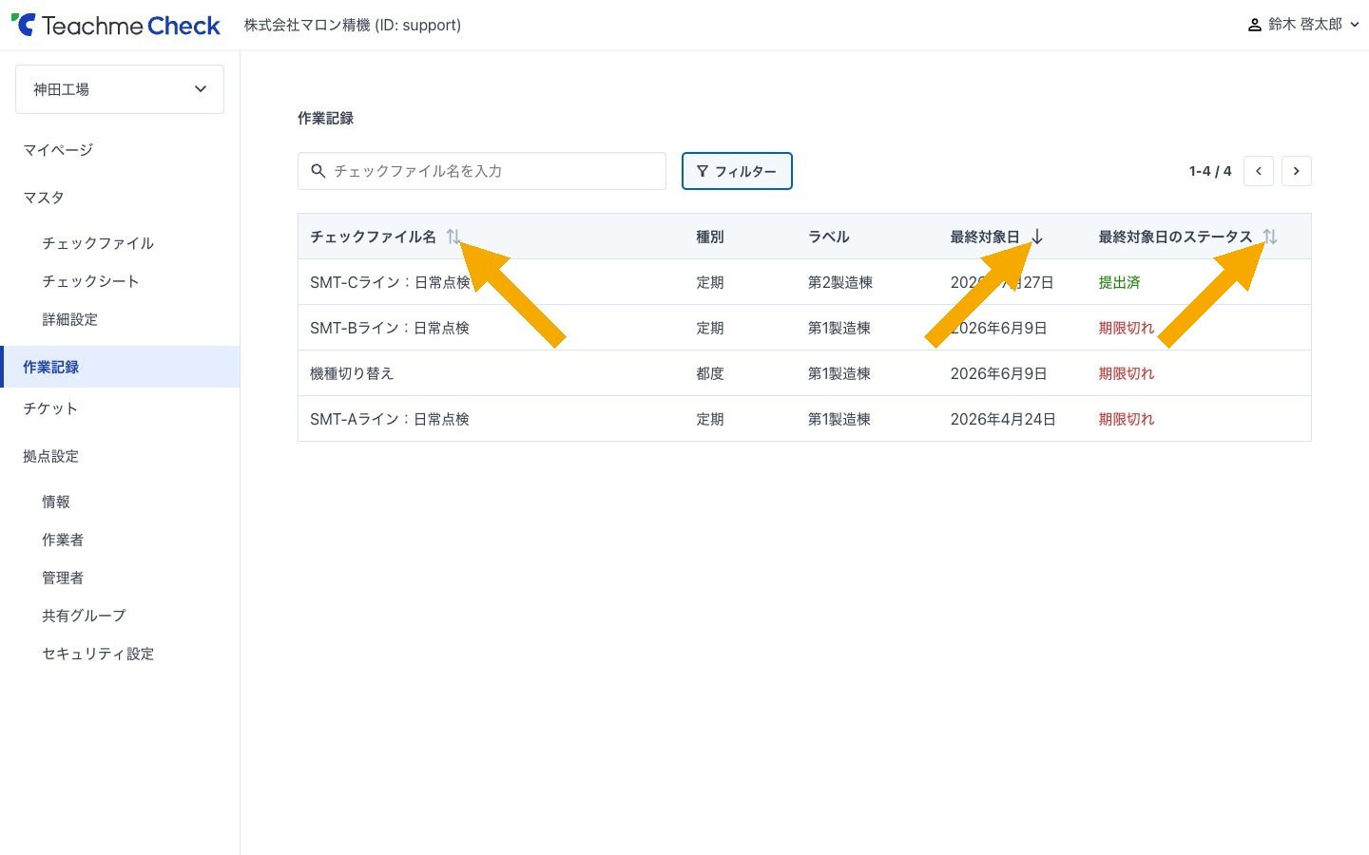The height and width of the screenshot is (855, 1369).
Task: Click the 種別 column header
Action: (x=710, y=237)
